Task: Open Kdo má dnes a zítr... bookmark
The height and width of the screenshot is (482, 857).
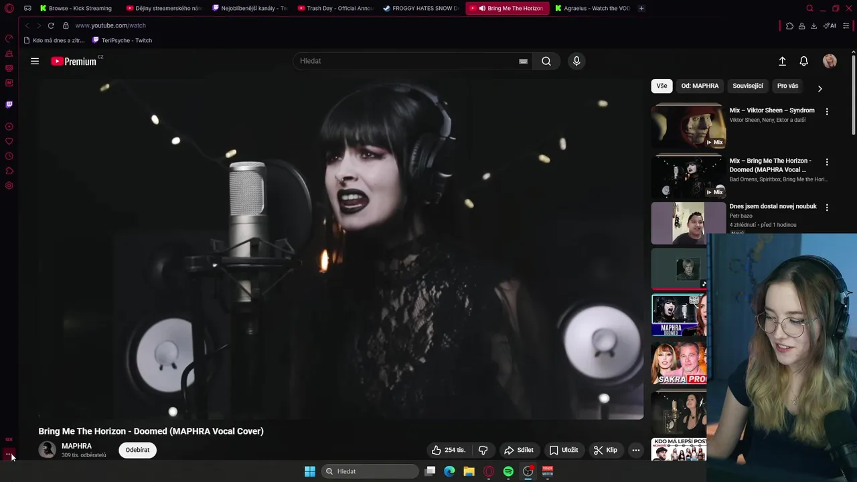Action: click(x=54, y=40)
